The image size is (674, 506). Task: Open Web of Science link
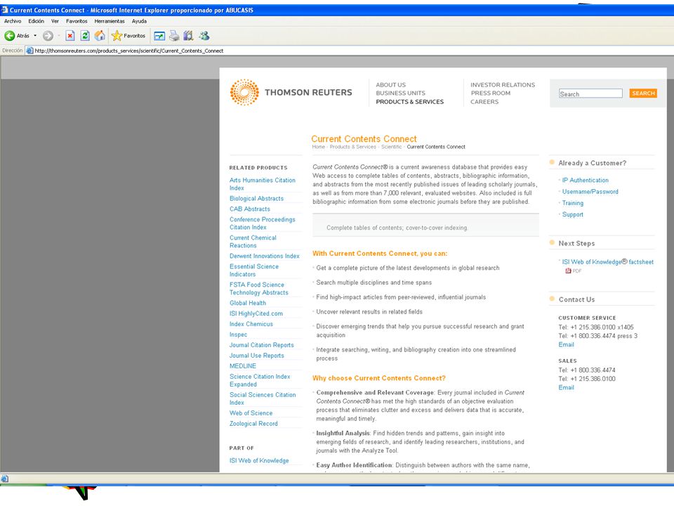coord(251,413)
